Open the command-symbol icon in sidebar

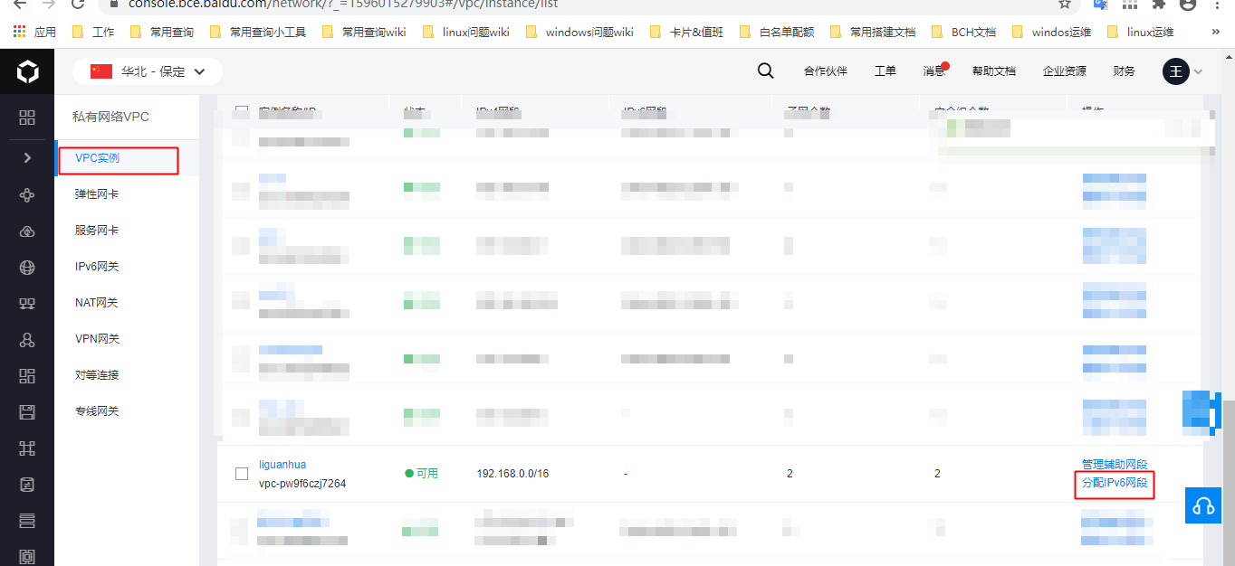pyautogui.click(x=27, y=448)
